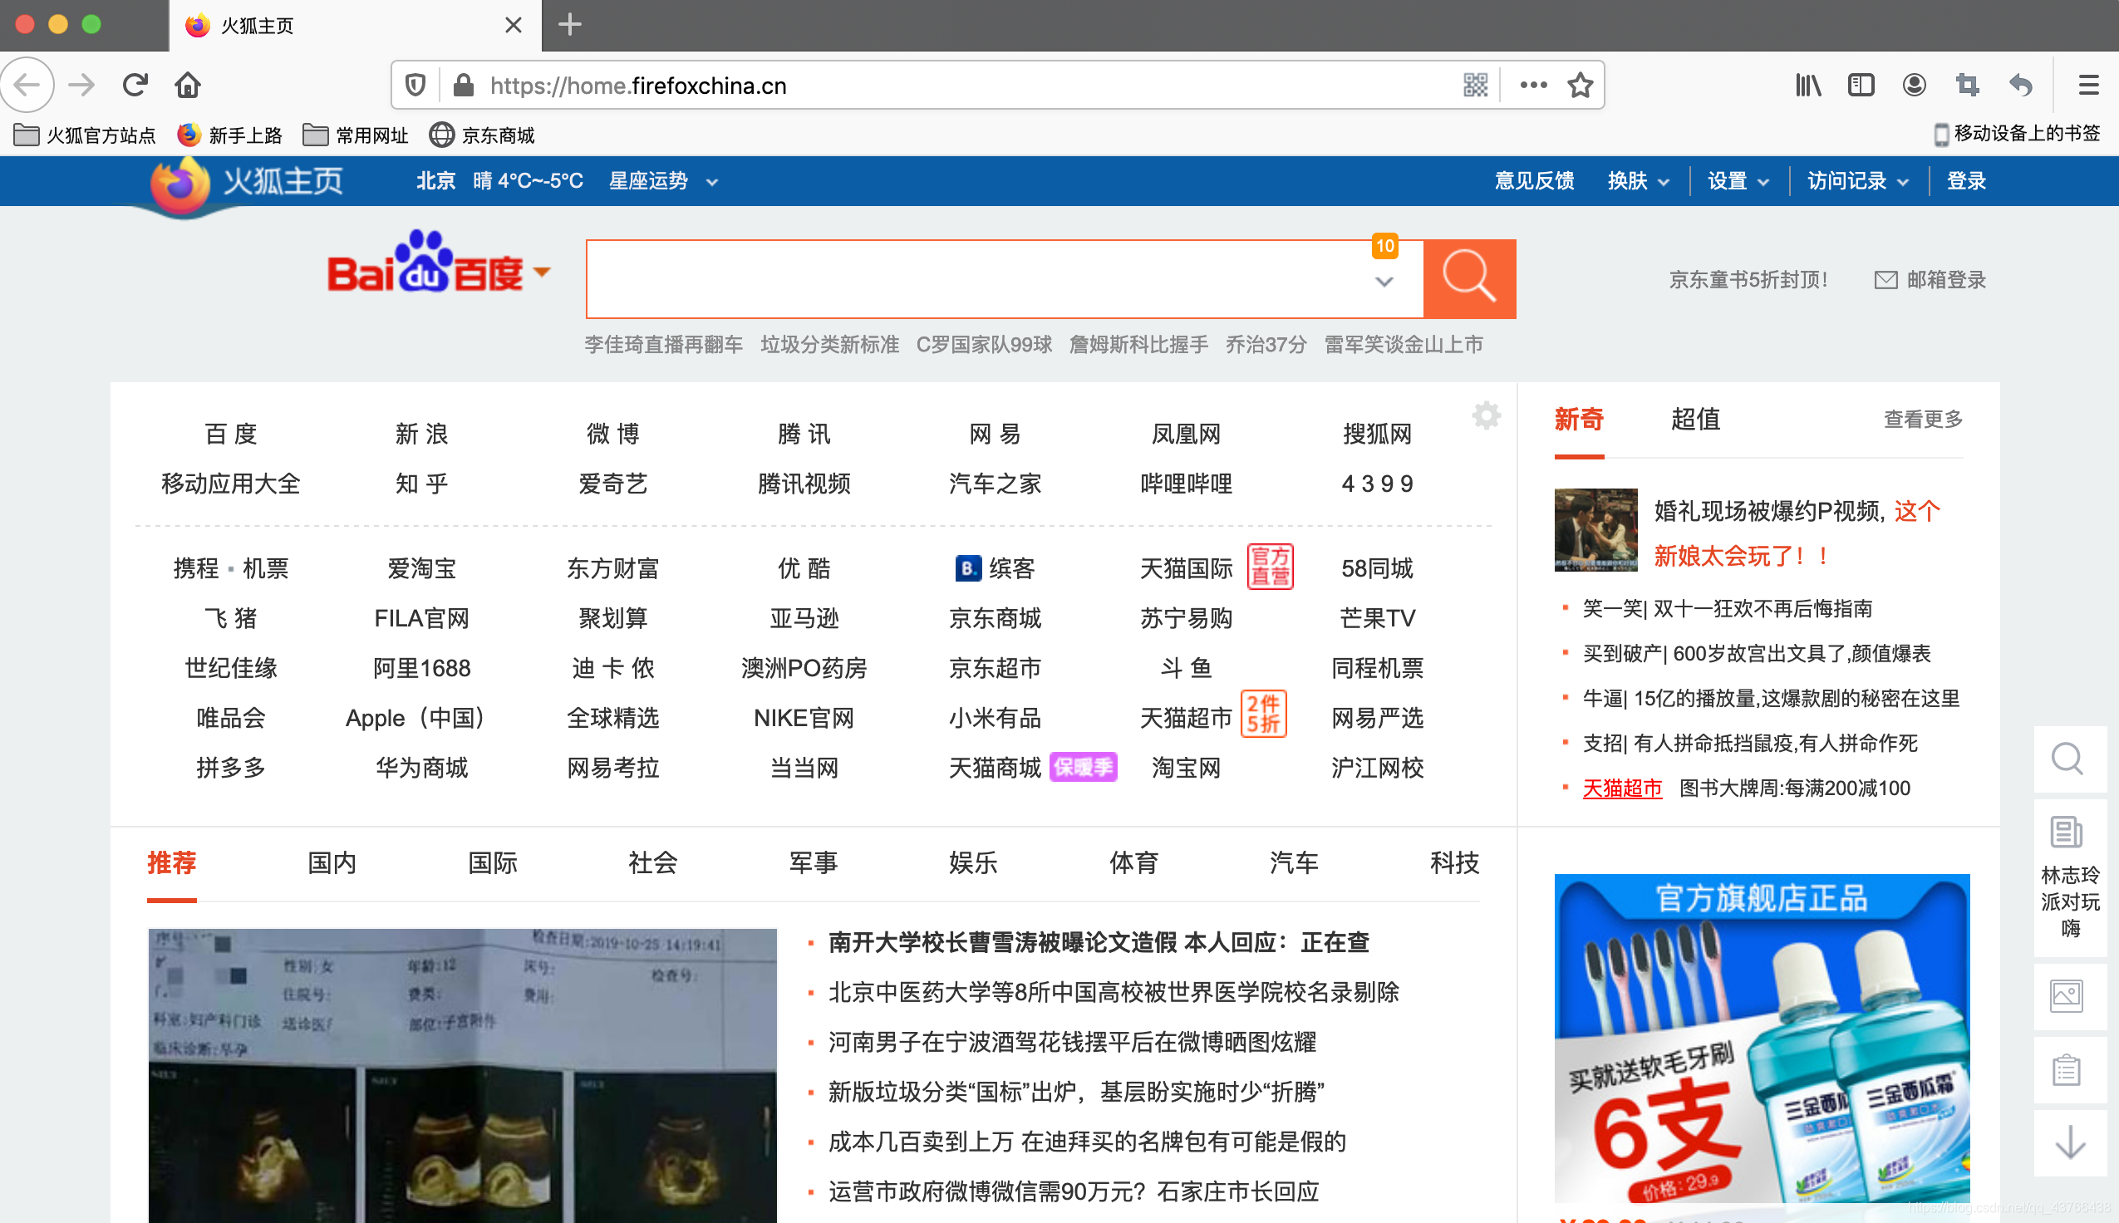Click the screenshot crop tool icon
The width and height of the screenshot is (2119, 1223).
tap(1967, 85)
